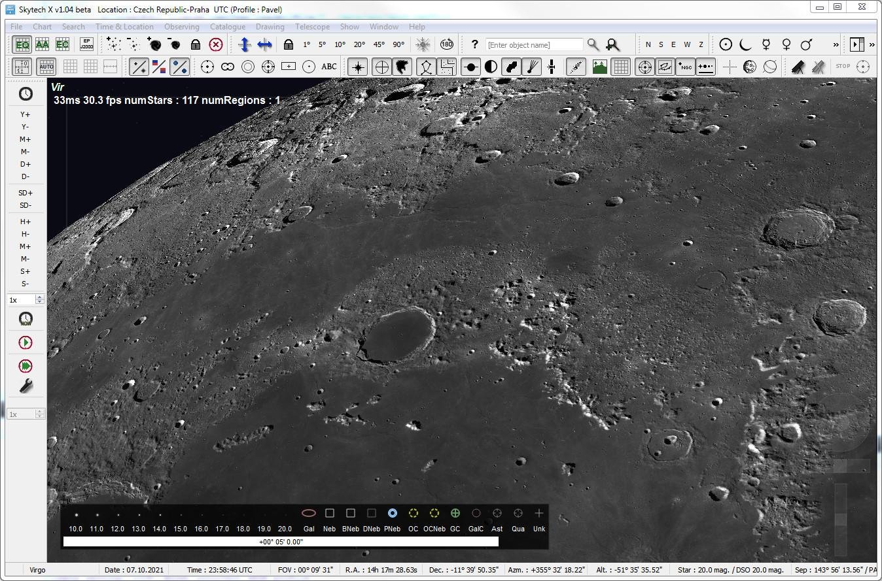Click the wrench settings icon in sidebar
This screenshot has height=581, width=882.
(26, 386)
